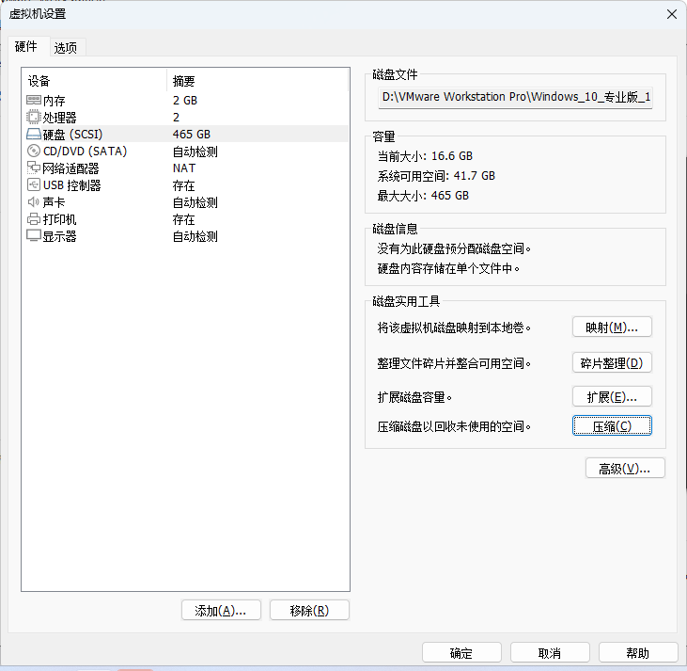Image resolution: width=687 pixels, height=671 pixels.
Task: Select the CD/DVD (SATA) disc icon
Action: tap(34, 152)
